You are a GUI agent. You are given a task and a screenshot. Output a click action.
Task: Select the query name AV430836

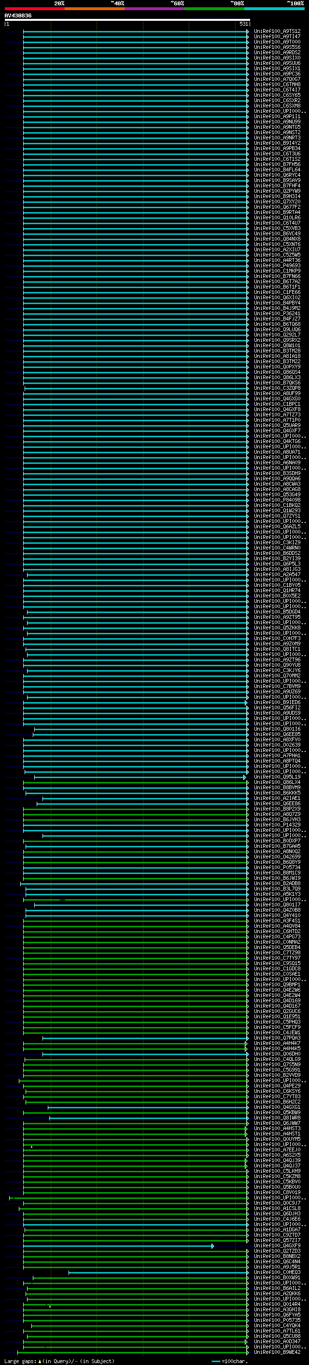pos(18,15)
